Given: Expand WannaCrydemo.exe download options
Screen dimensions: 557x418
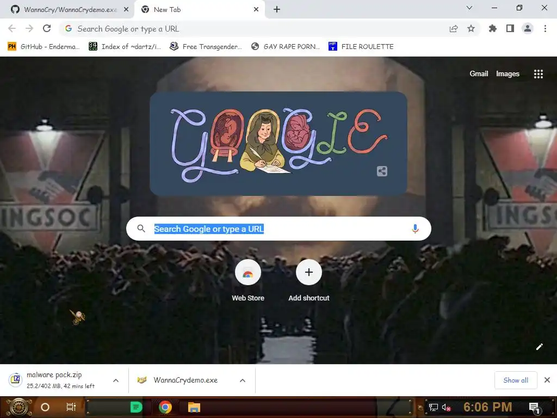Looking at the screenshot, I should (x=243, y=380).
